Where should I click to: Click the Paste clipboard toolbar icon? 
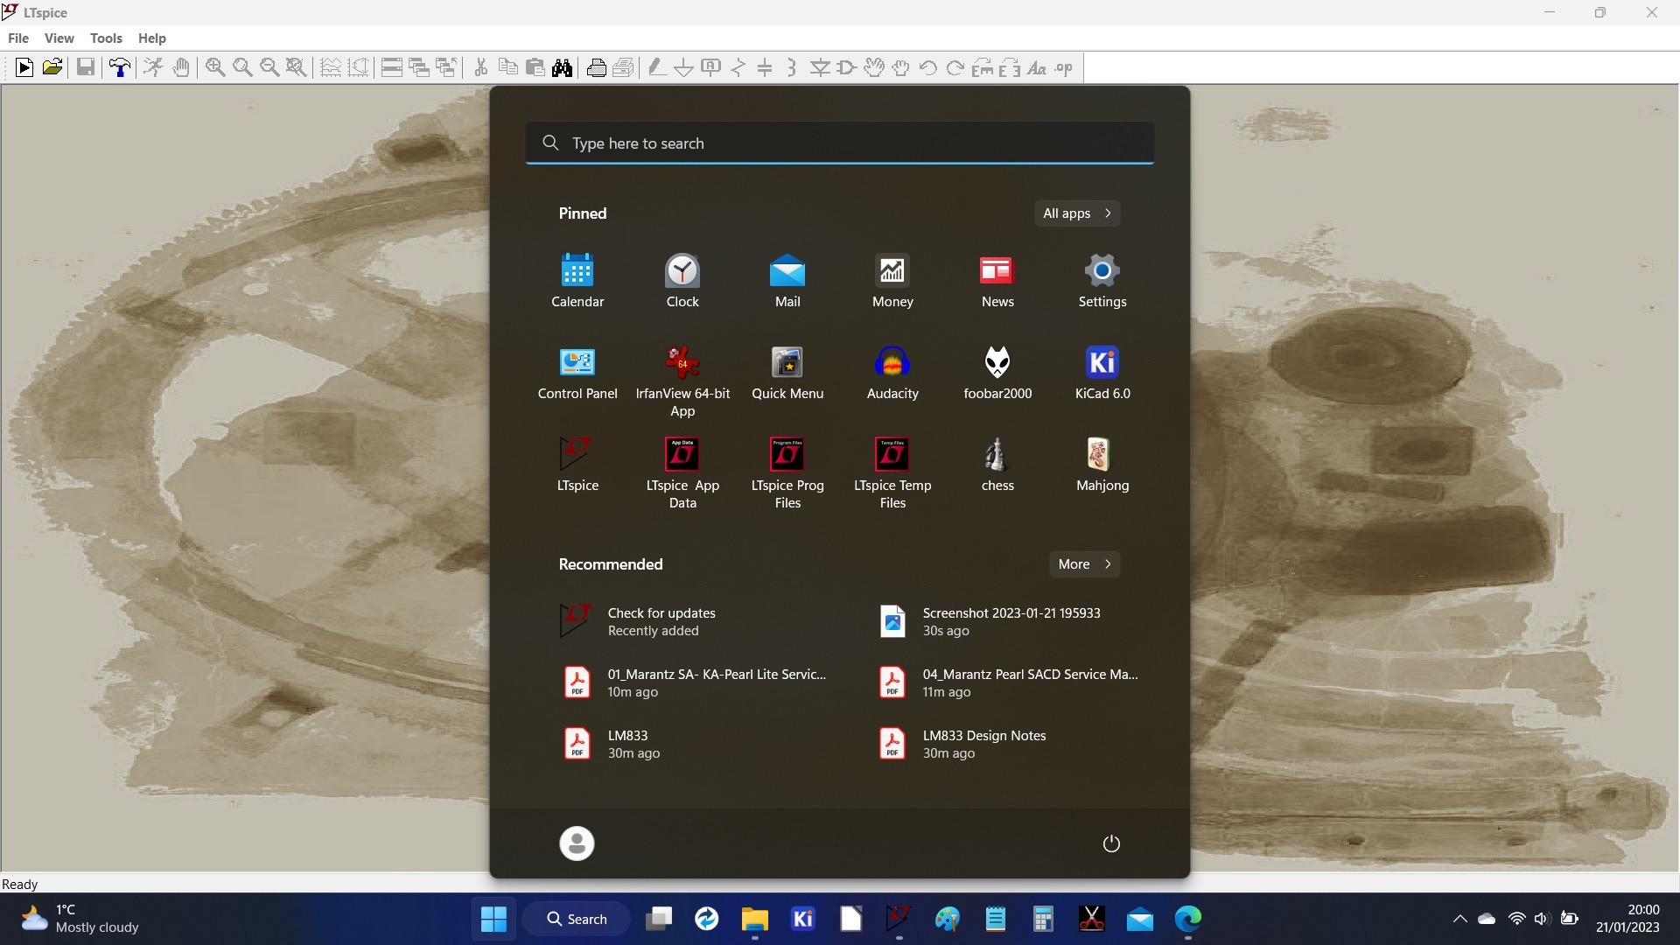535,67
